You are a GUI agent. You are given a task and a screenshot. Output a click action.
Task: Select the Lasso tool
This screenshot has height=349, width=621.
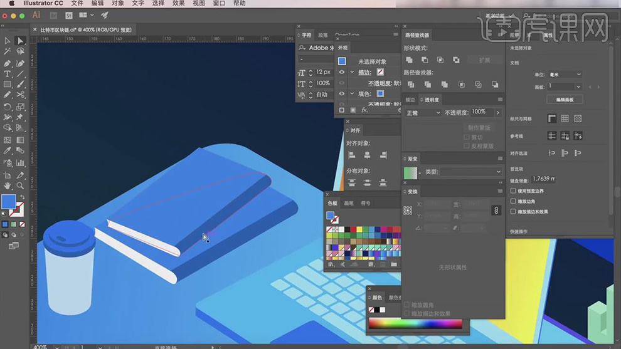20,51
